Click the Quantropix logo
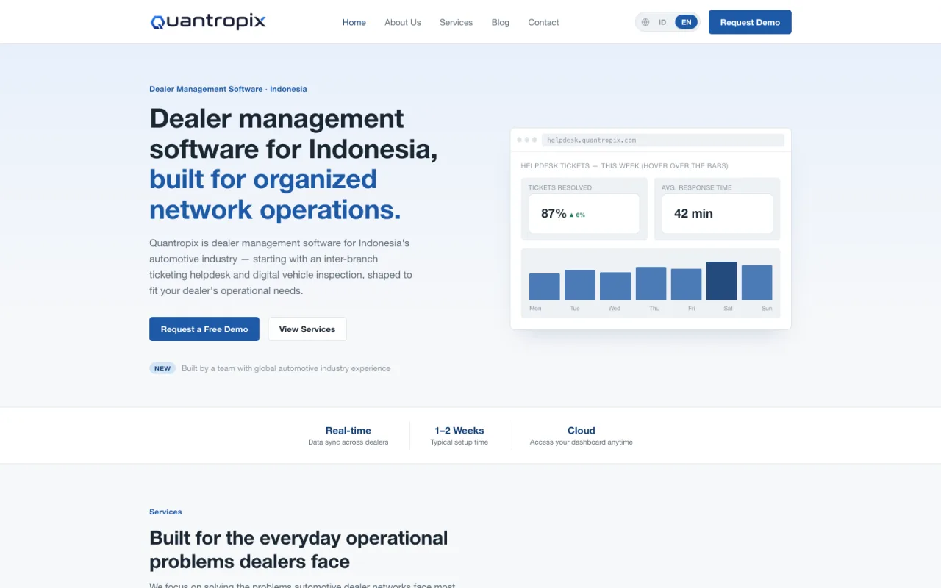The image size is (941, 588). click(x=208, y=22)
